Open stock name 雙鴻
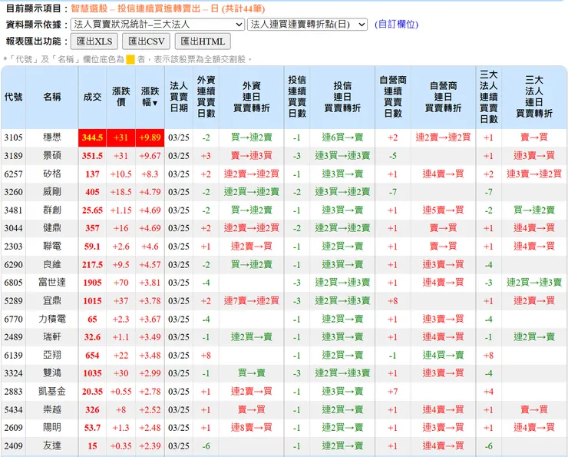Image resolution: width=568 pixels, height=457 pixels. point(51,373)
